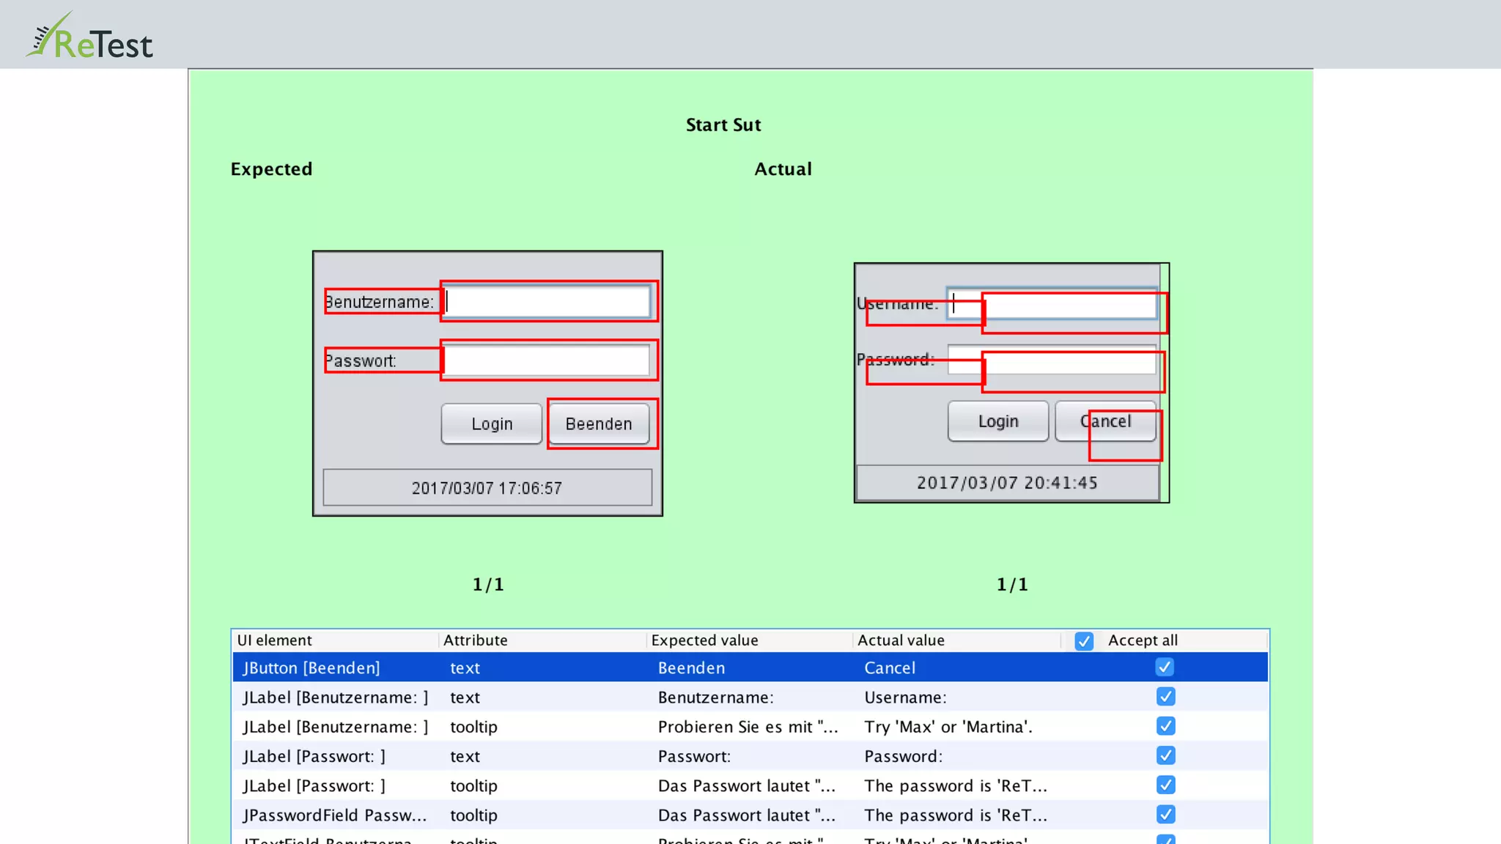Select the JButton [Beenden] table row
The width and height of the screenshot is (1501, 844).
point(311,668)
